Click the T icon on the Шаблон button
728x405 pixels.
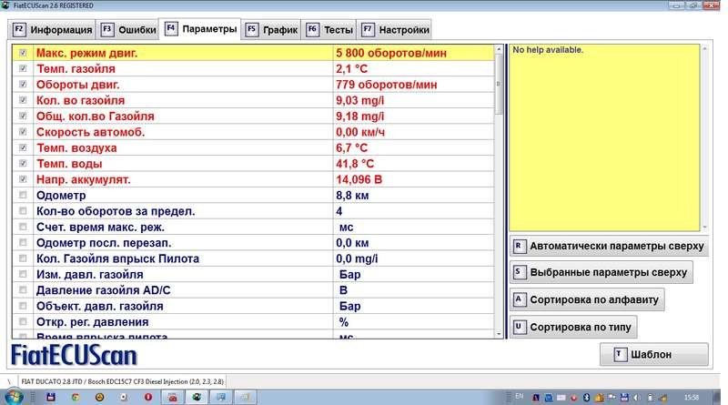(617, 354)
